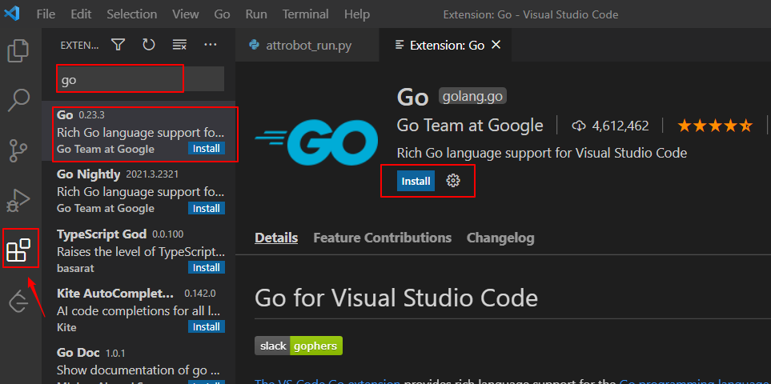Click the extensions search field containing go
The width and height of the screenshot is (771, 384).
coord(140,79)
